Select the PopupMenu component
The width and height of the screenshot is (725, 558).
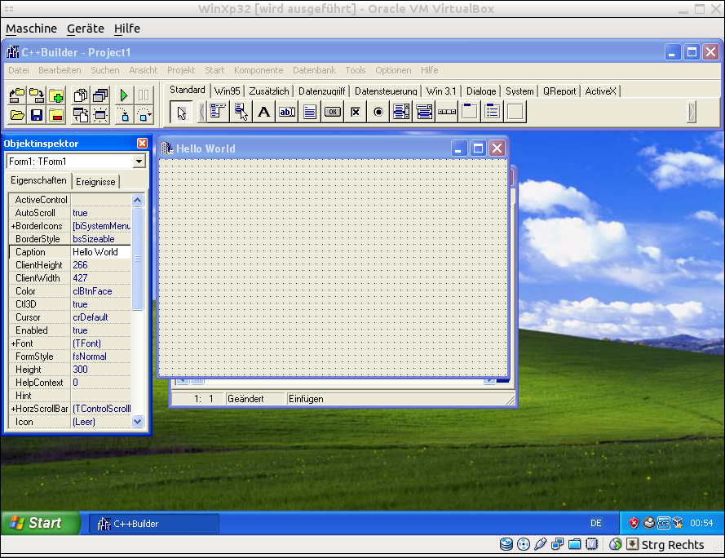click(241, 112)
